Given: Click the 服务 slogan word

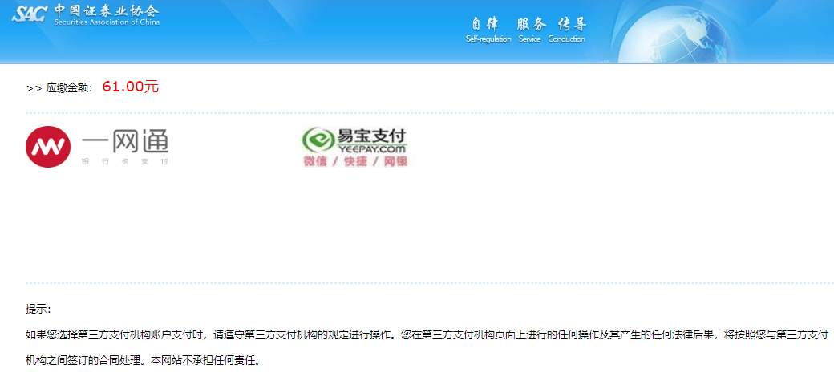Looking at the screenshot, I should point(529,23).
